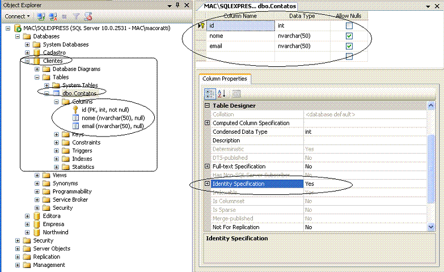Toggle Allow Nulls checkbox in the empty row

[x=349, y=56]
